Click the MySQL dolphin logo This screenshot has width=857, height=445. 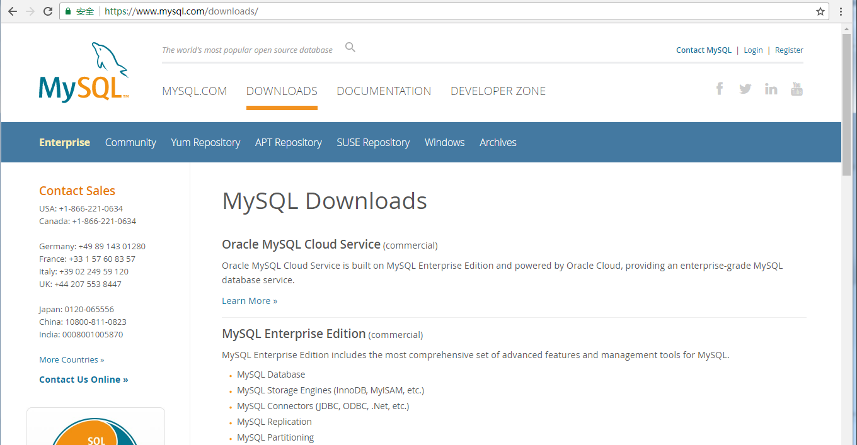click(x=84, y=72)
